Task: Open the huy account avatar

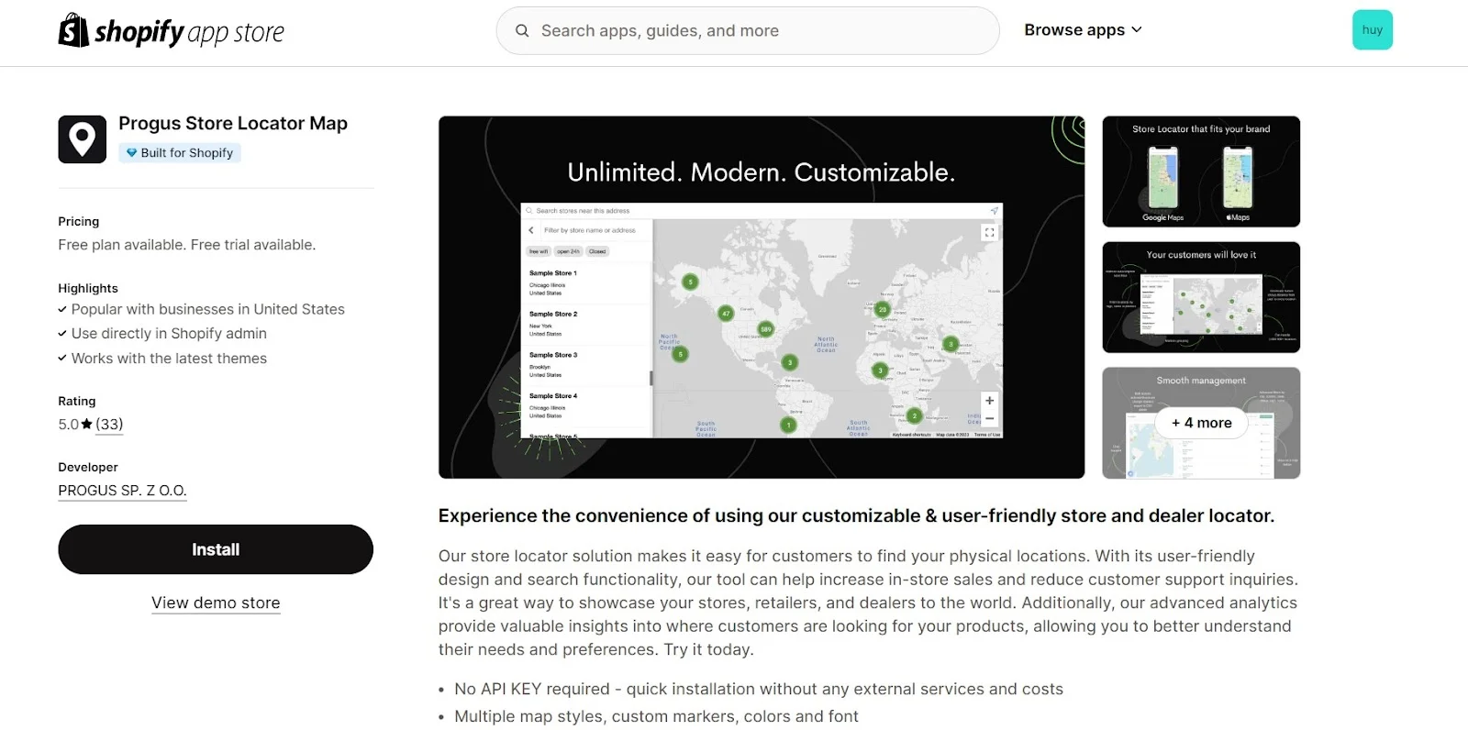Action: [x=1372, y=30]
